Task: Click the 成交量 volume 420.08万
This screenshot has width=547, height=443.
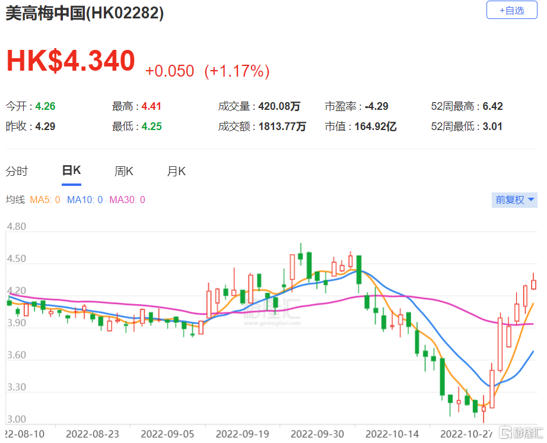Action: [x=279, y=106]
